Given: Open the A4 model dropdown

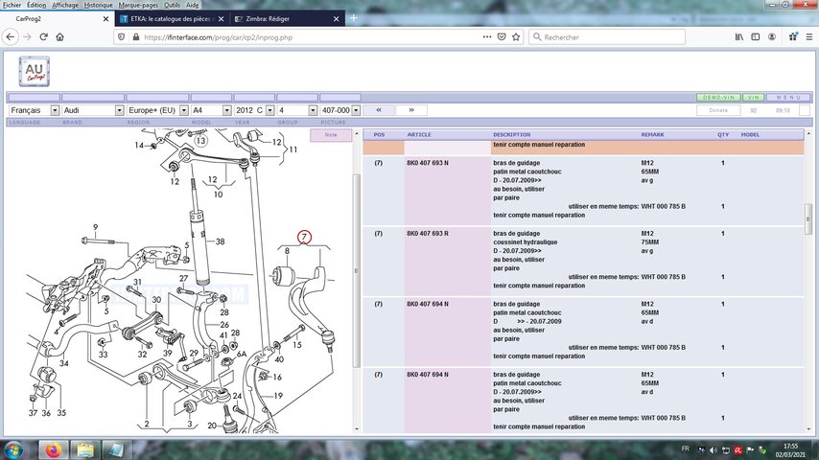Looking at the screenshot, I should point(211,110).
